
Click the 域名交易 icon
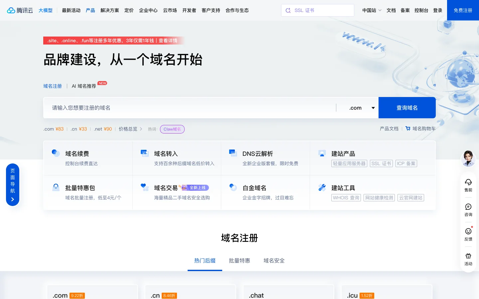tap(144, 187)
